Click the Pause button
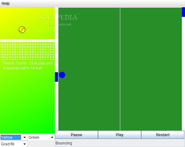Viewport: 185px width, 147px height. coord(76,135)
